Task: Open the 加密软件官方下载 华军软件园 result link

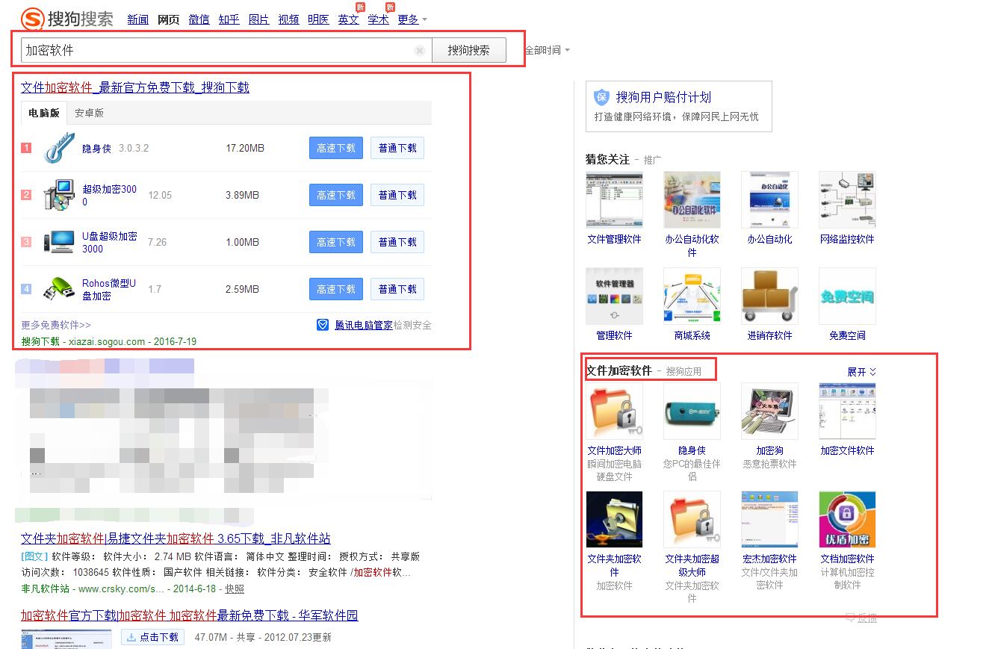Action: click(190, 615)
